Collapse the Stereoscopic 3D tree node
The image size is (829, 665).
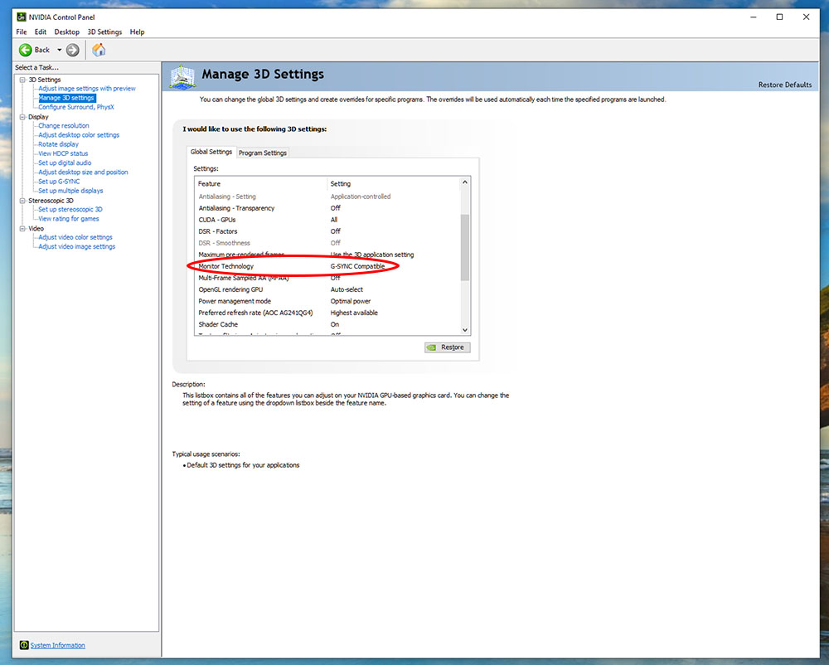pyautogui.click(x=22, y=201)
